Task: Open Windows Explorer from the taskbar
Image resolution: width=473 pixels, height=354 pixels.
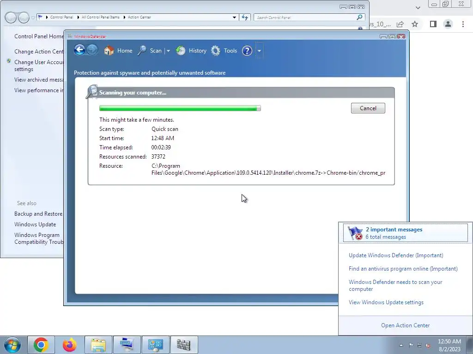Action: coord(98,345)
